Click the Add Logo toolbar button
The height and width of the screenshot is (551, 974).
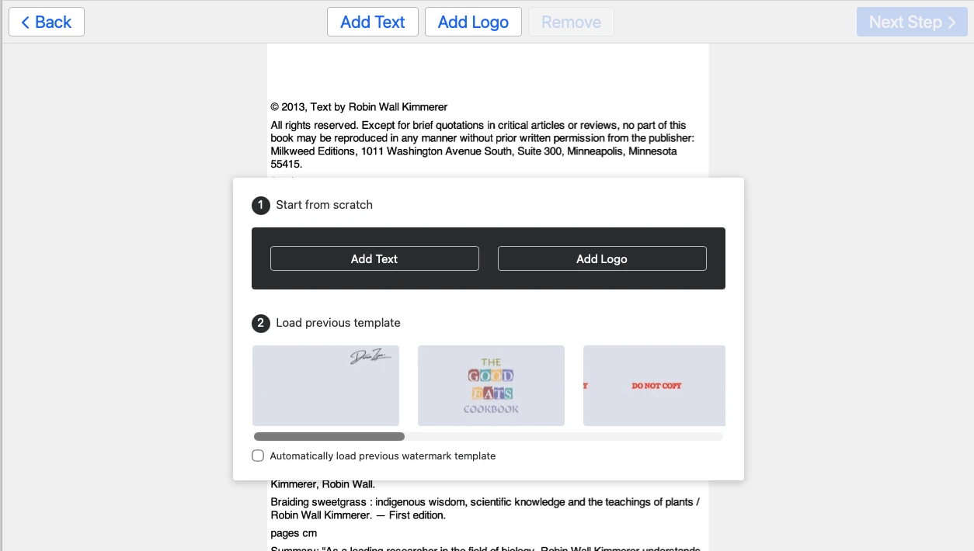click(473, 22)
